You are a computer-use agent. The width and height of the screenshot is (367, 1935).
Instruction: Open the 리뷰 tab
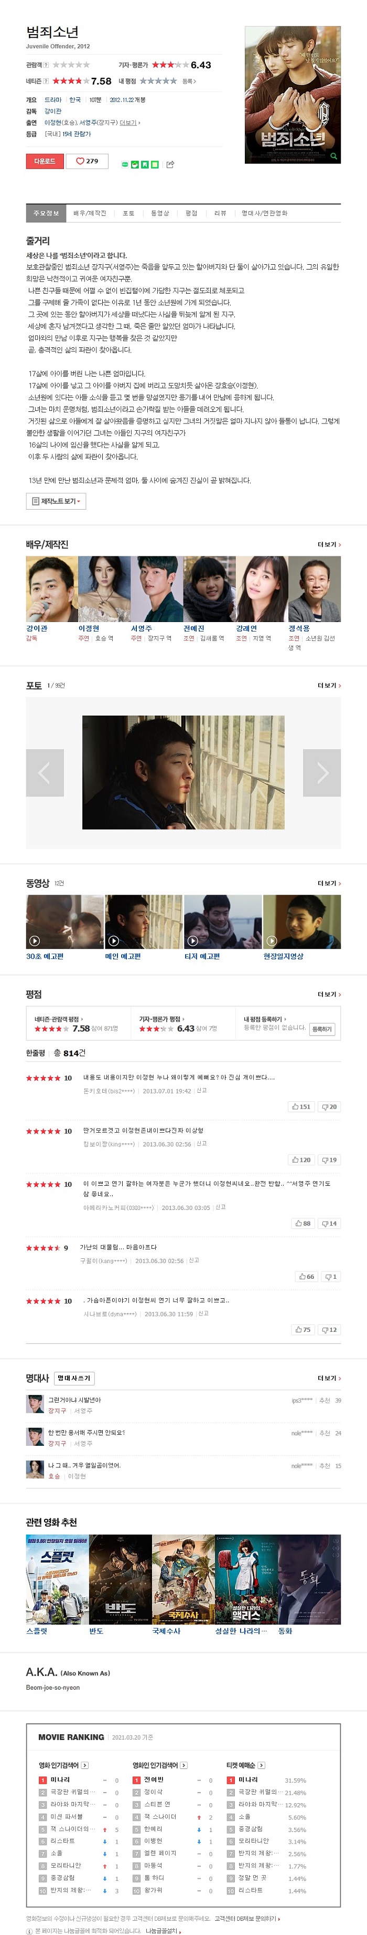pos(220,213)
